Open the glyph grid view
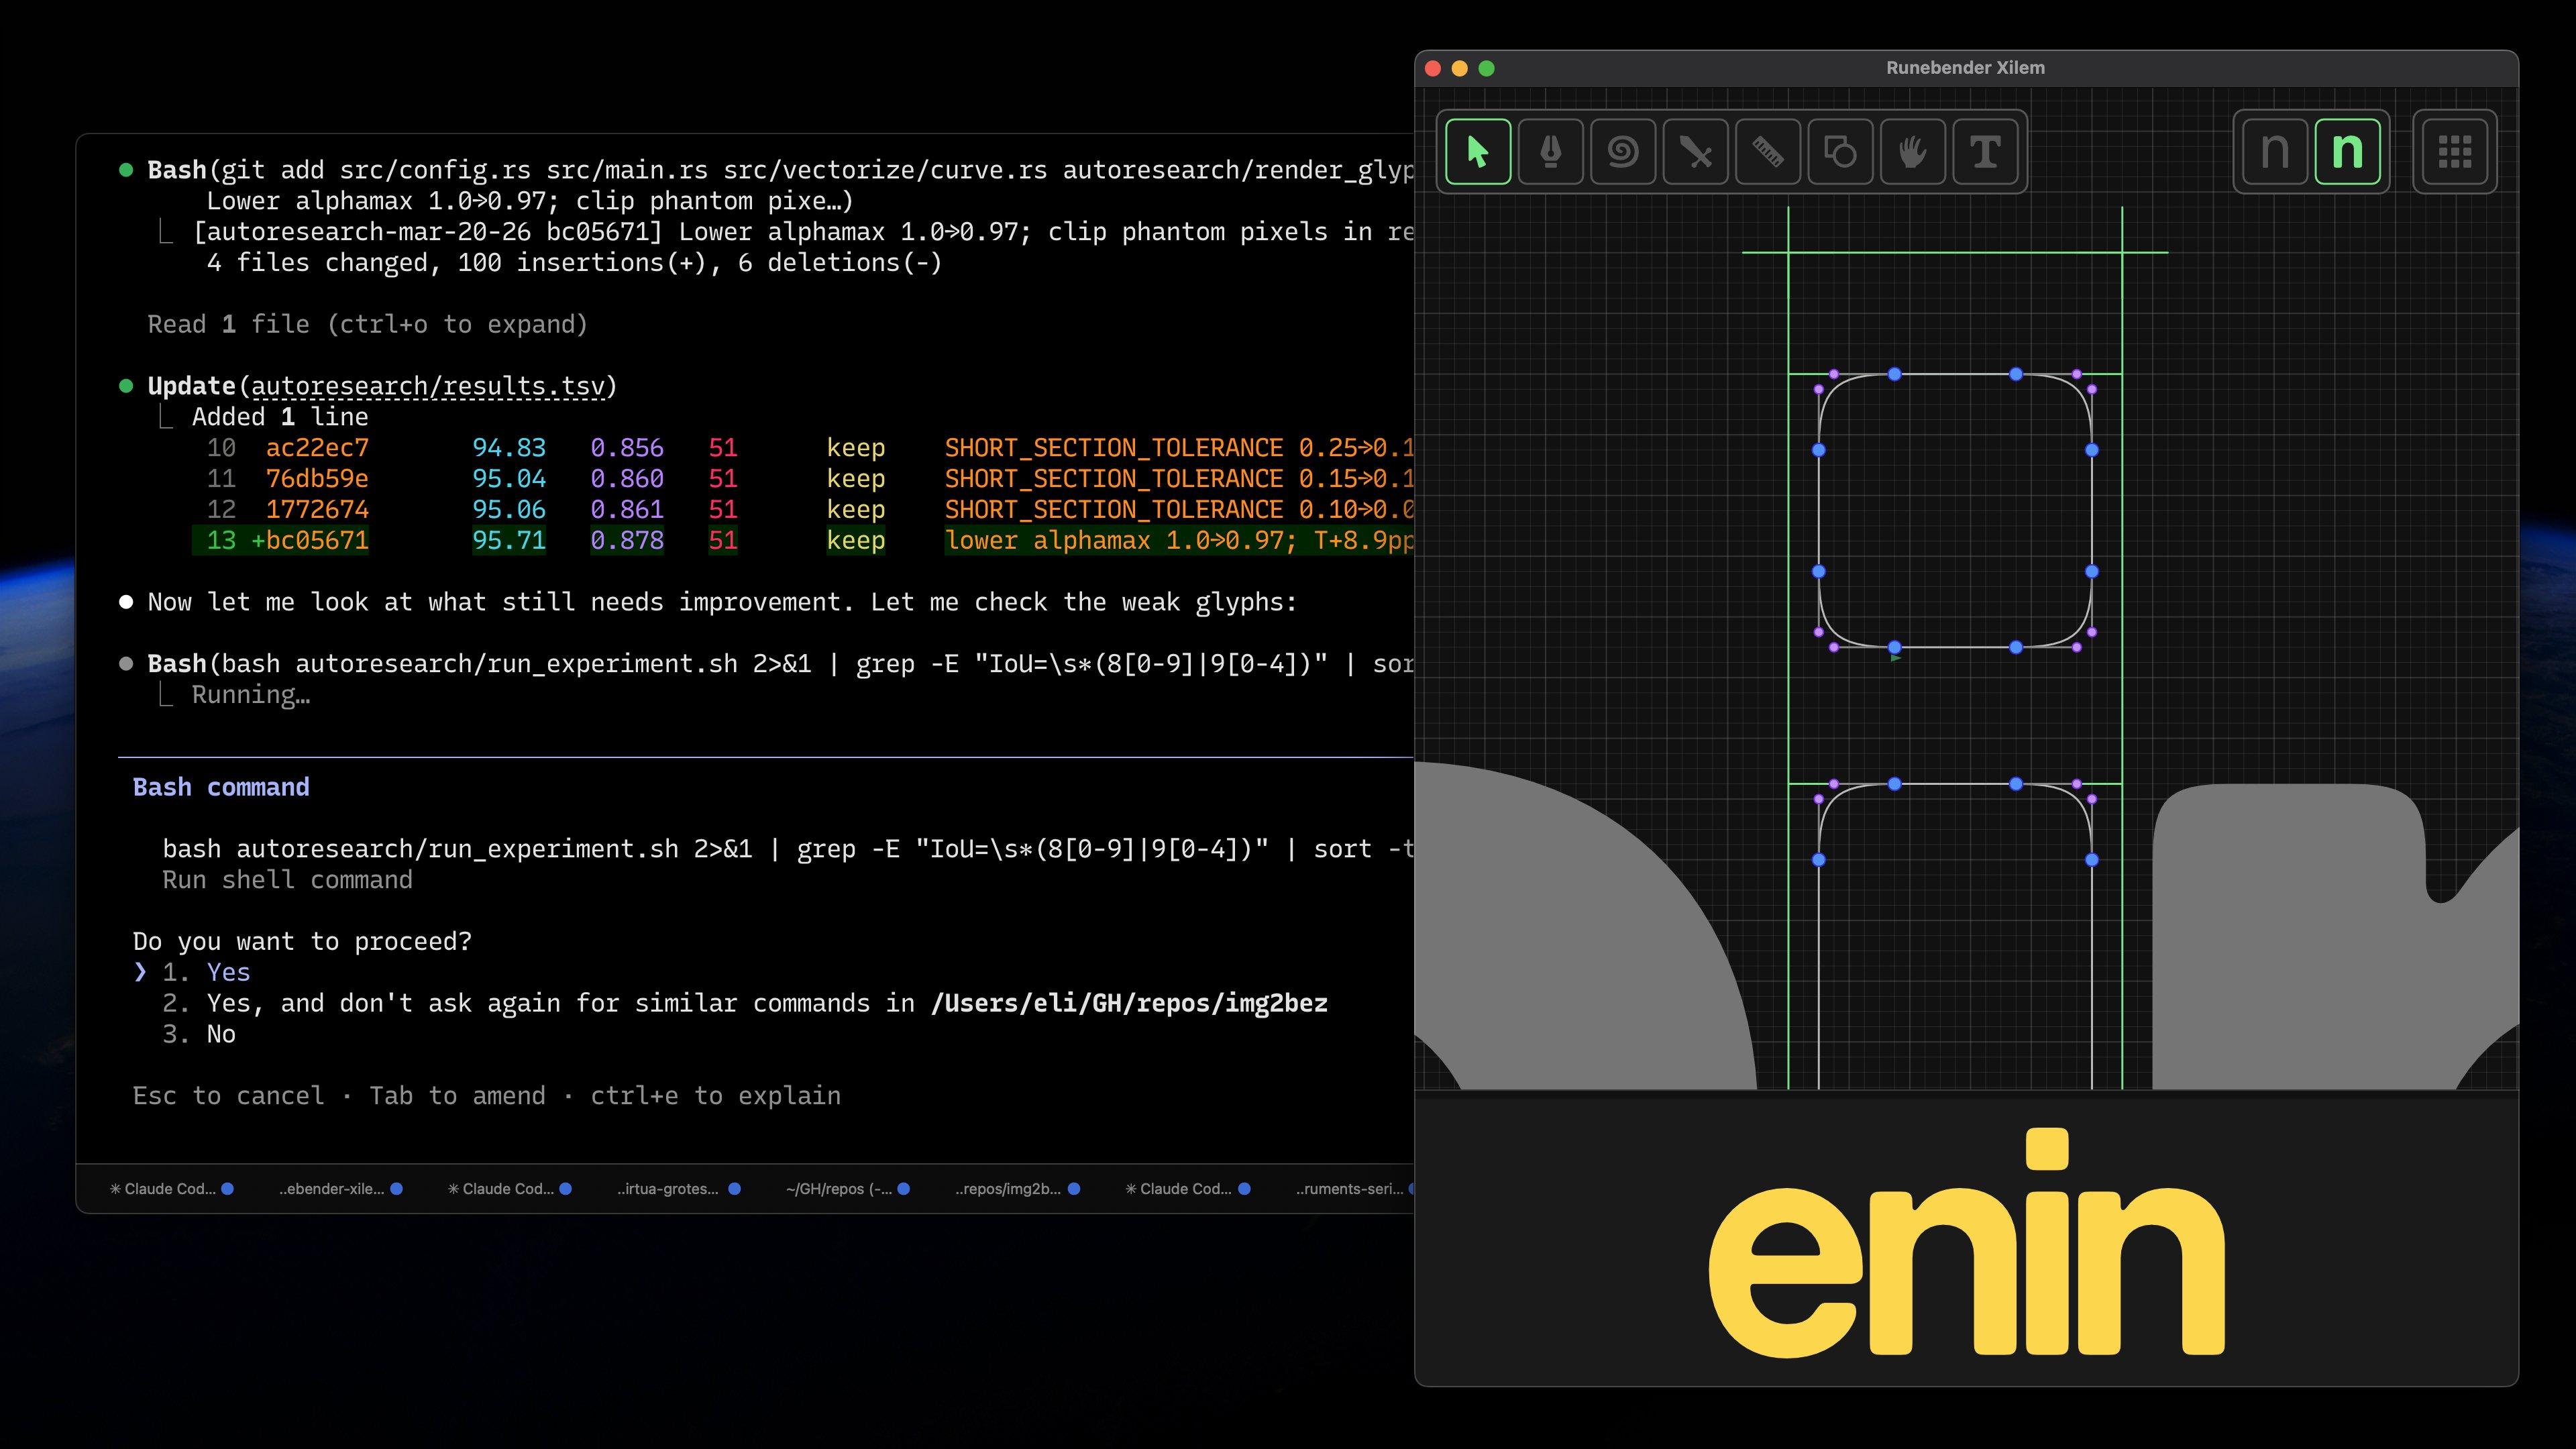Image resolution: width=2576 pixels, height=1449 pixels. 2454,152
